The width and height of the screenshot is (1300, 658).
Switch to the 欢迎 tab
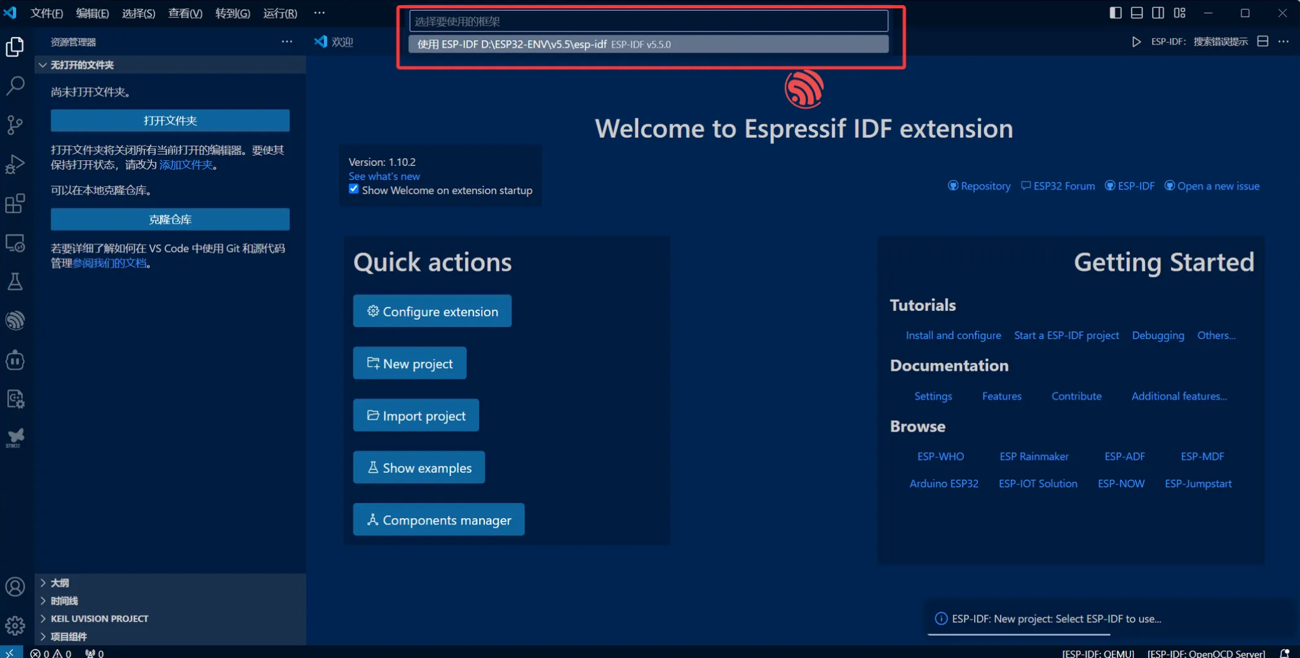tap(334, 42)
